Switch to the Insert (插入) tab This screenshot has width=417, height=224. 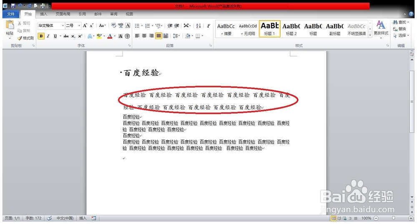[43, 14]
